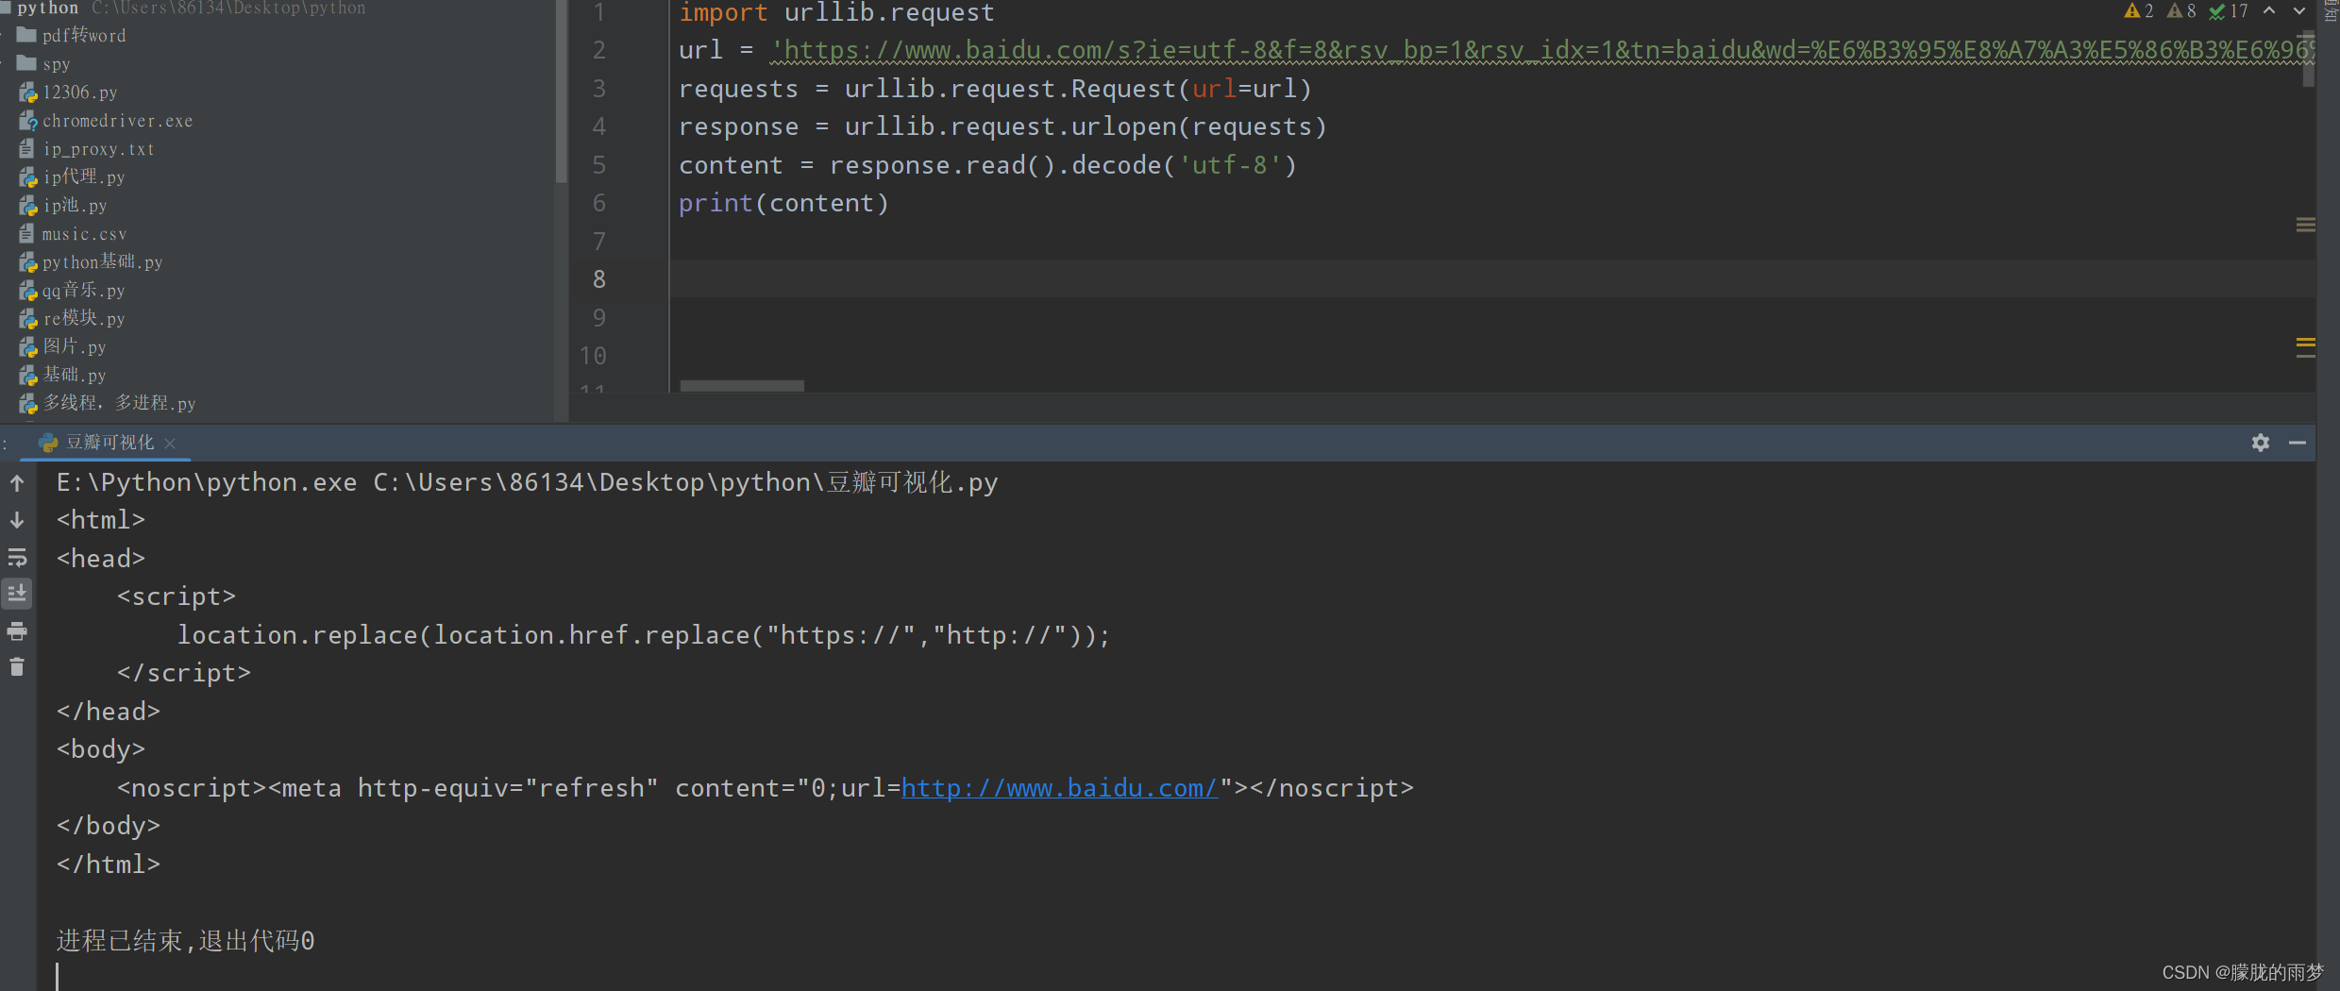
Task: Click line number 3 in gutter
Action: click(599, 89)
